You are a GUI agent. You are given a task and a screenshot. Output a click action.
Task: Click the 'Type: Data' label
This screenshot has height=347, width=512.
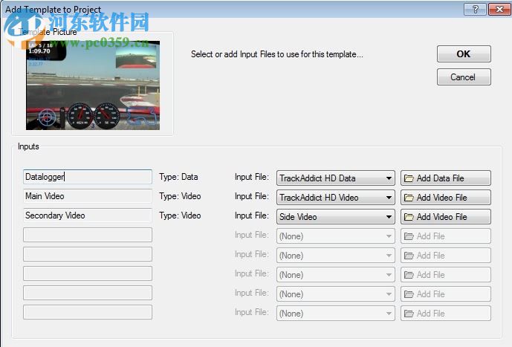[x=178, y=177]
